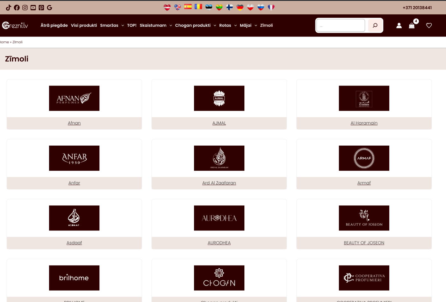
Task: Select the German flag language
Action: 240,7
